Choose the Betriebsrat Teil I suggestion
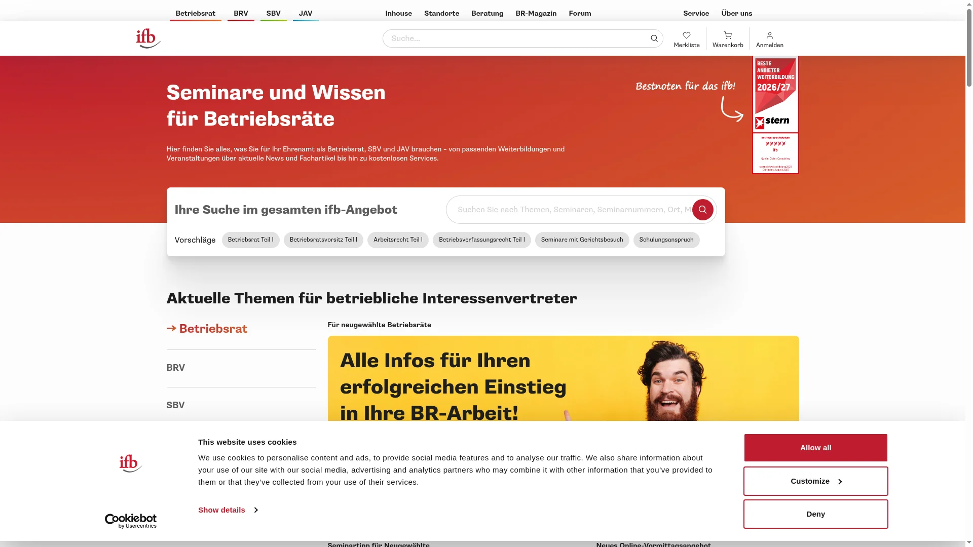The image size is (973, 547). (250, 240)
